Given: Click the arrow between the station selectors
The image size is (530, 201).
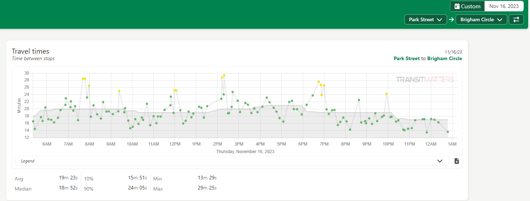Looking at the screenshot, I should click(451, 19).
